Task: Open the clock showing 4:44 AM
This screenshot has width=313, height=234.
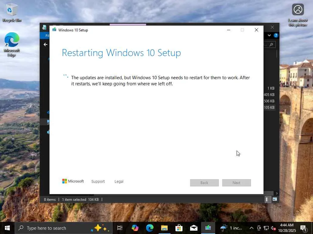Action: tap(287, 228)
